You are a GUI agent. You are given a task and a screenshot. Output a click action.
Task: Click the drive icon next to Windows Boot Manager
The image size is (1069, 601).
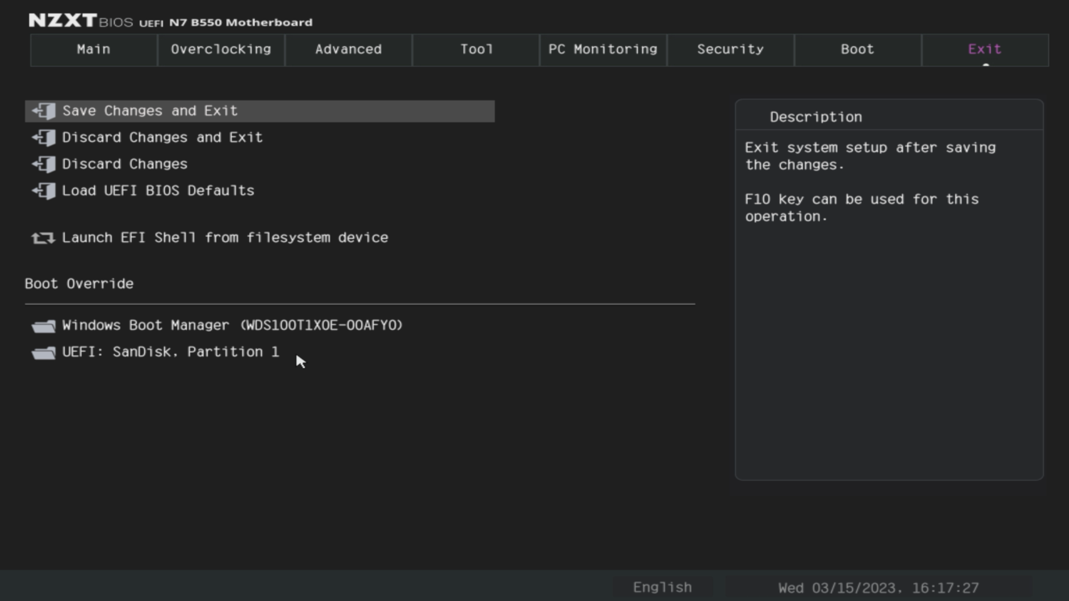coord(43,326)
